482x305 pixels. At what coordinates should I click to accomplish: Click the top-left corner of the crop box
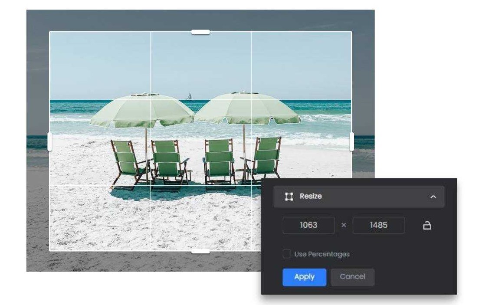[49, 32]
